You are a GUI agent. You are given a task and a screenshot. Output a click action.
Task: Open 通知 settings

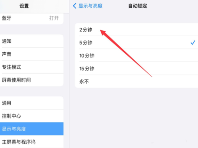tap(32, 41)
